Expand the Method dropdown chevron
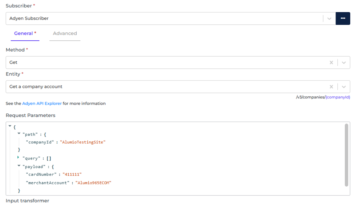362x207 pixels. pos(343,62)
